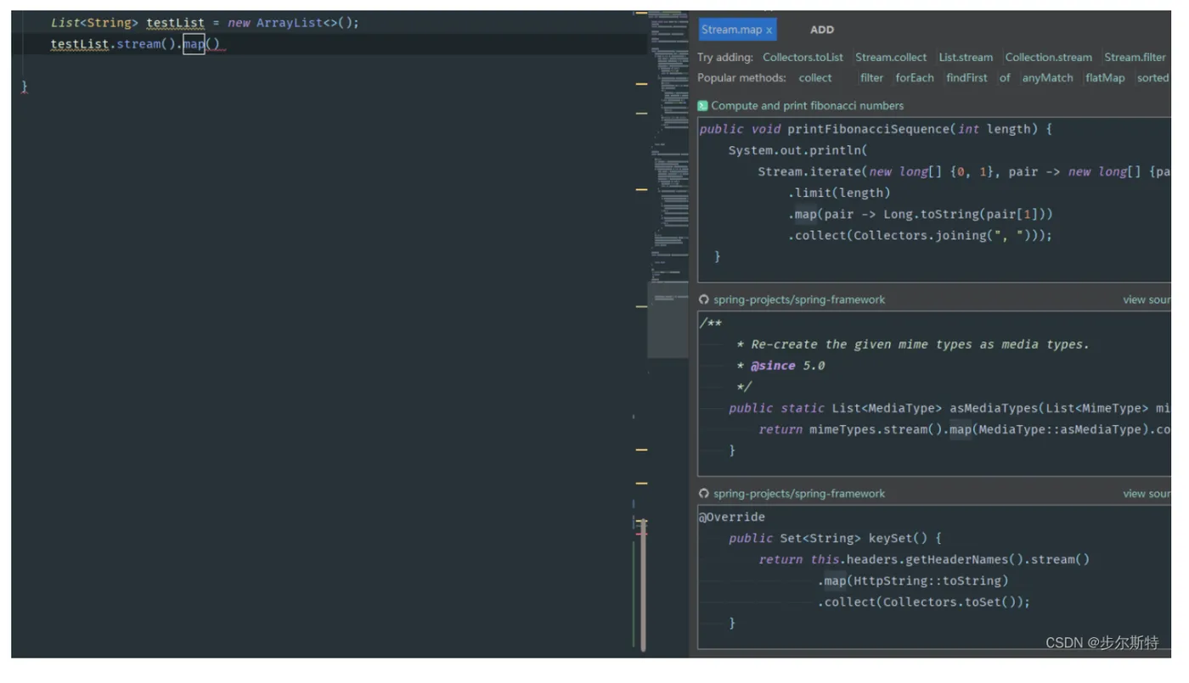This screenshot has height=683, width=1189.
Task: Add Collectors.toList suggestion
Action: [x=803, y=58]
